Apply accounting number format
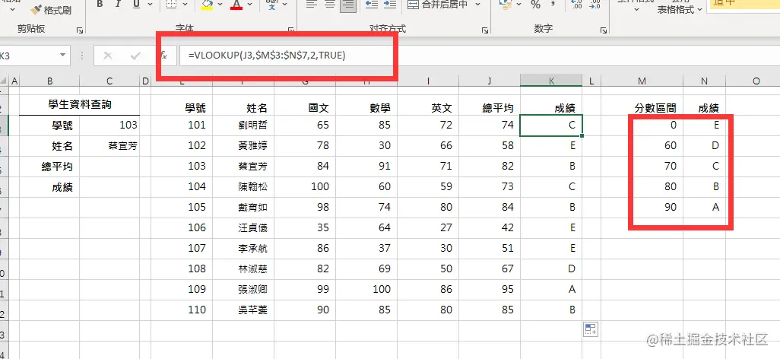This screenshot has width=780, height=359. tap(506, 4)
